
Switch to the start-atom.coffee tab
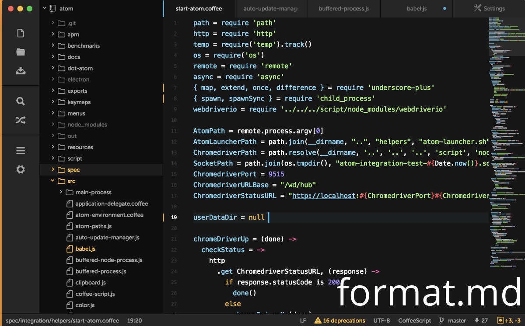pos(199,8)
